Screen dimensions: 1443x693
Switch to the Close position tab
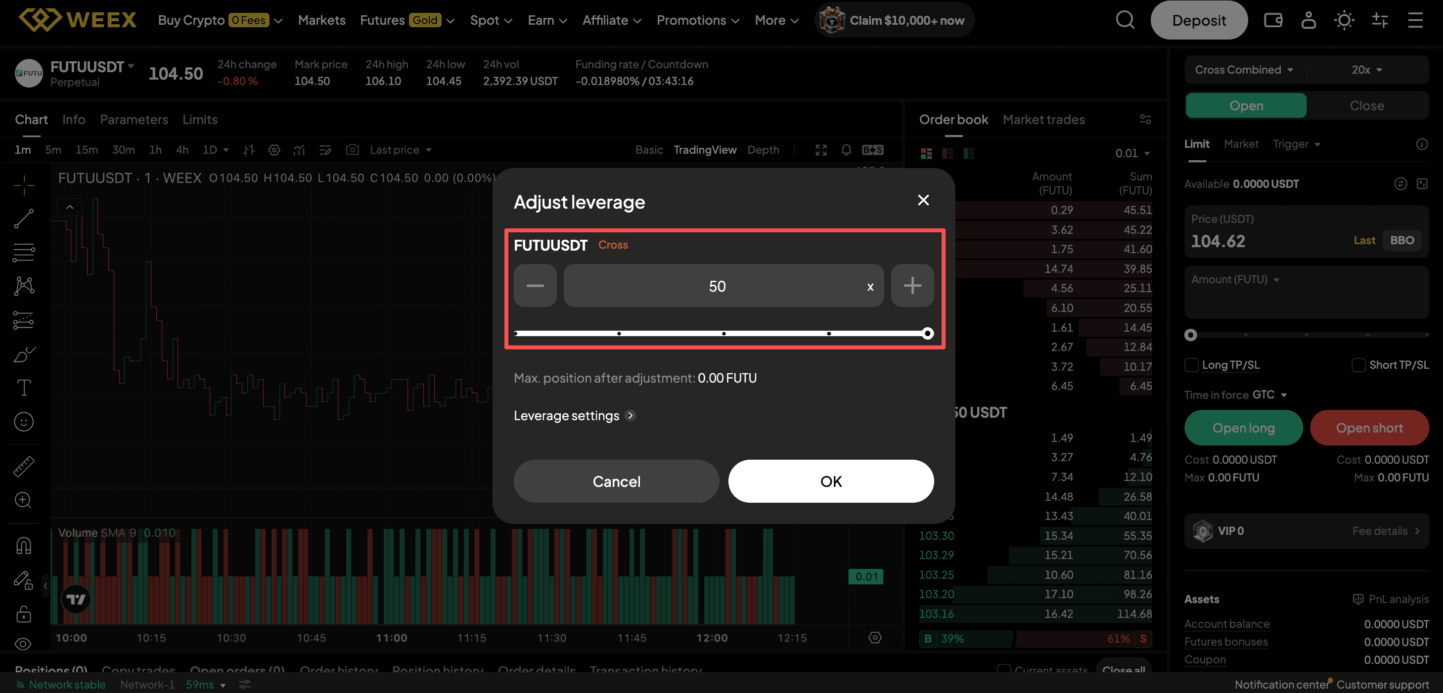1366,106
